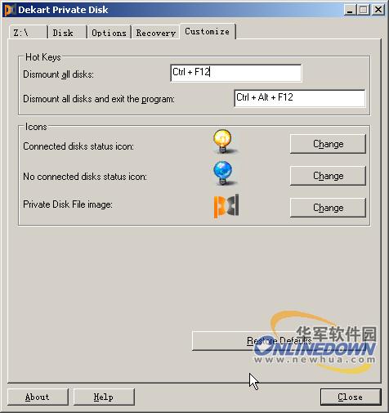Image resolution: width=389 pixels, height=413 pixels.
Task: Minimize the Dekart Private Disk window
Action: (350, 10)
